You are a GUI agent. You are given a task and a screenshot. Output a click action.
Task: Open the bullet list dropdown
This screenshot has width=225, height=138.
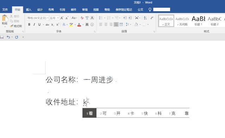coord(105,18)
